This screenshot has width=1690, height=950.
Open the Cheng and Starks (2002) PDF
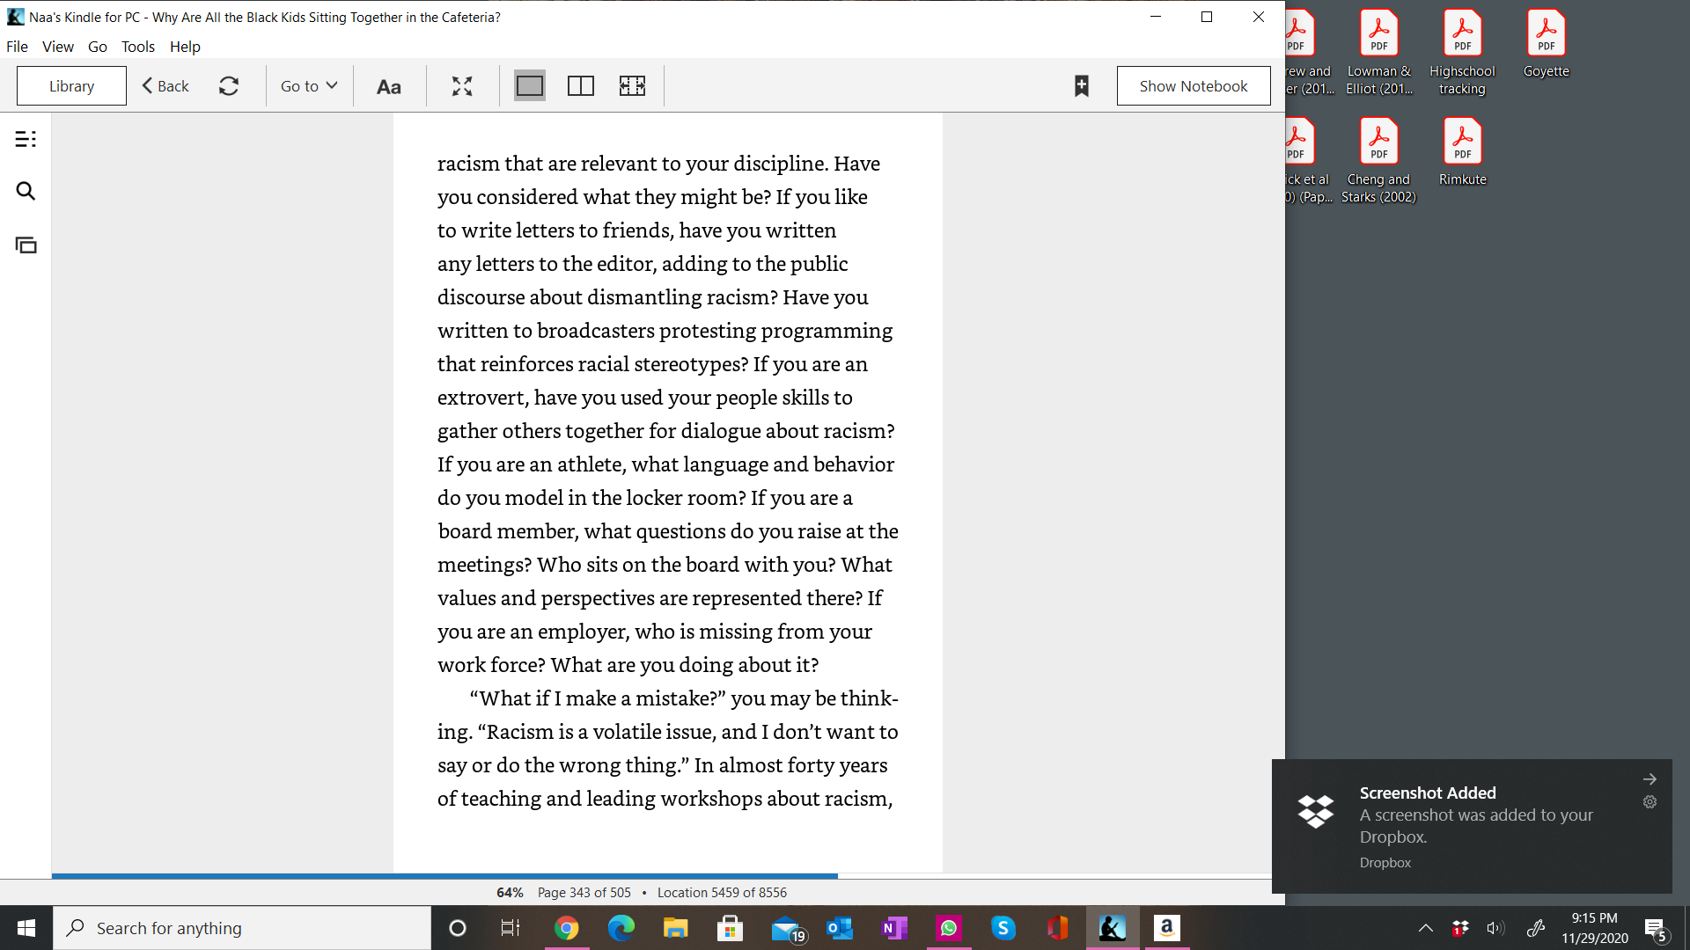tap(1378, 161)
